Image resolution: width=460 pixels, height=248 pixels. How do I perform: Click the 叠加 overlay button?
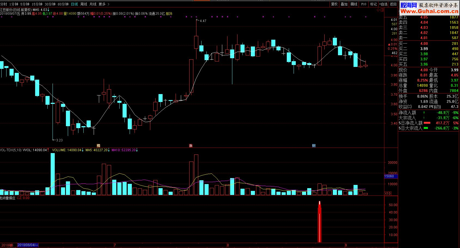(x=344, y=4)
